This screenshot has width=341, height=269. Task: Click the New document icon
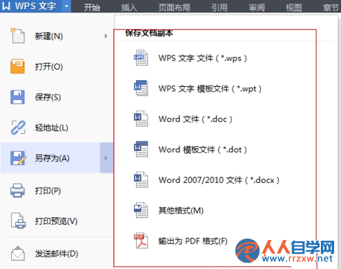click(17, 35)
